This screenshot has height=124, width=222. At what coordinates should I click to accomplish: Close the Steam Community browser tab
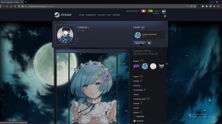pyautogui.click(x=22, y=2)
